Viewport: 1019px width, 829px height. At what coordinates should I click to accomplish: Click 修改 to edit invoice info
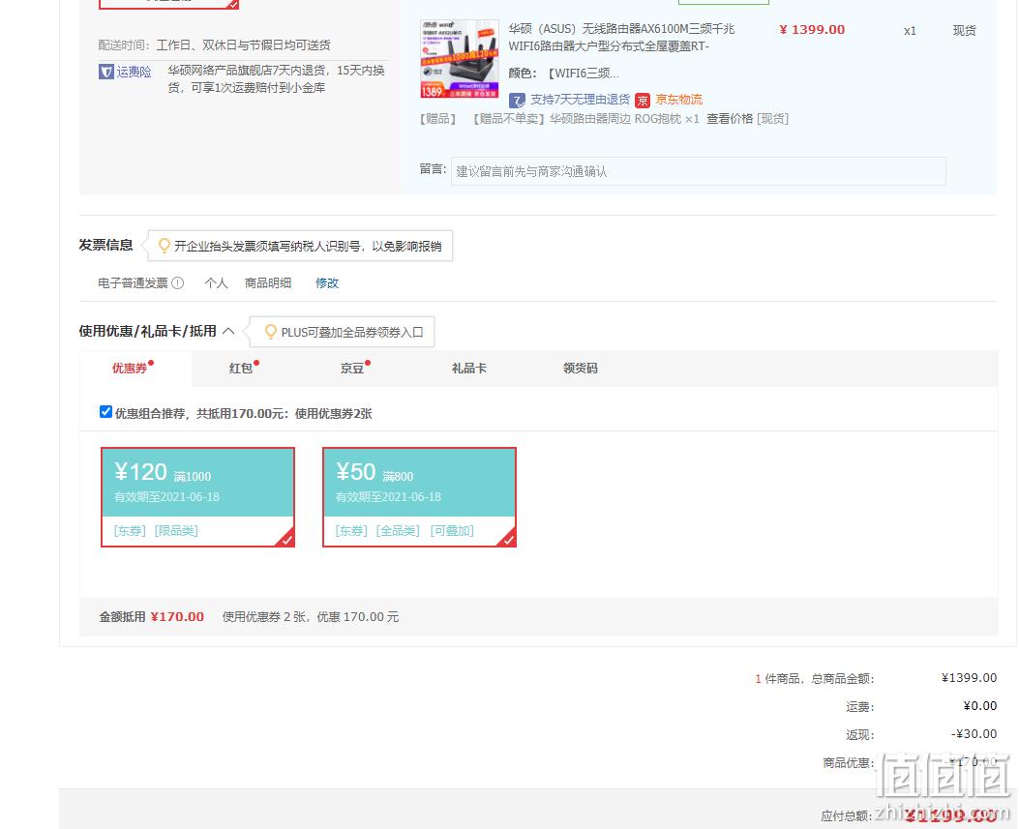(327, 283)
